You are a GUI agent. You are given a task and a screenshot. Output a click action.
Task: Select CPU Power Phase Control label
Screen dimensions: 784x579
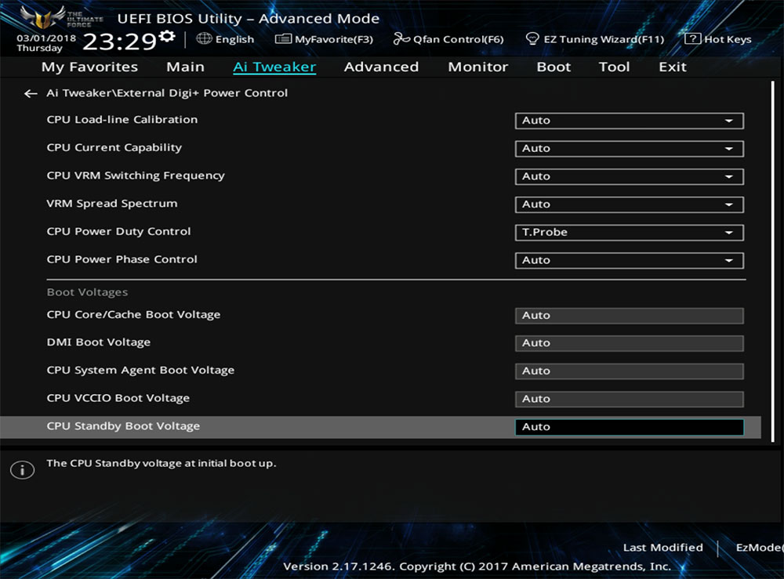(122, 260)
